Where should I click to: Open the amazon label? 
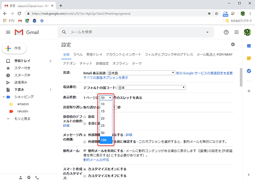pos(23,104)
